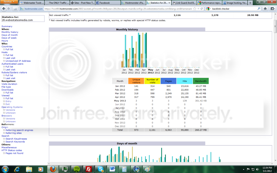Switch to Image hosting tab
Image resolution: width=277 pixels, height=173 pixels.
pos(235,3)
